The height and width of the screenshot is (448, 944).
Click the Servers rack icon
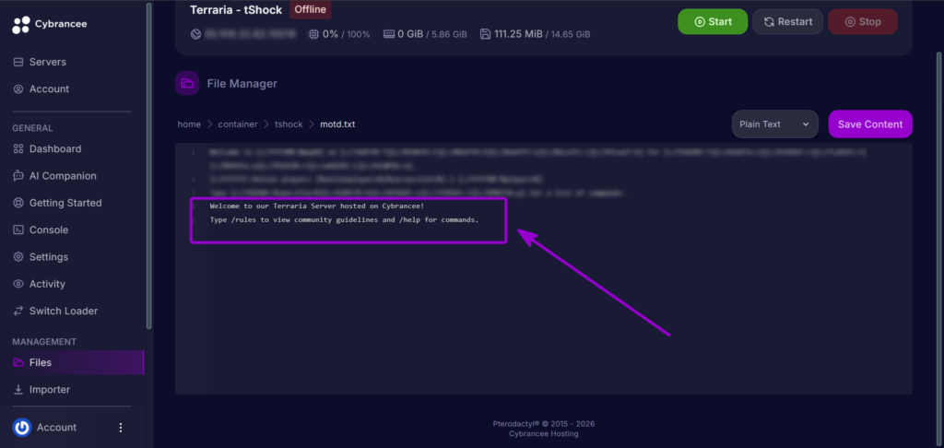(x=18, y=62)
